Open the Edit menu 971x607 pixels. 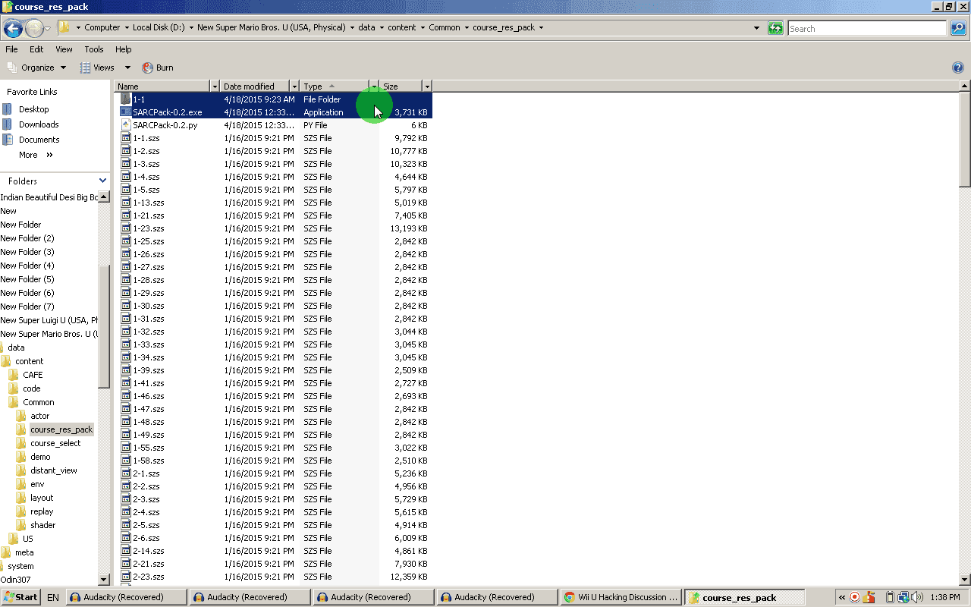[x=36, y=49]
